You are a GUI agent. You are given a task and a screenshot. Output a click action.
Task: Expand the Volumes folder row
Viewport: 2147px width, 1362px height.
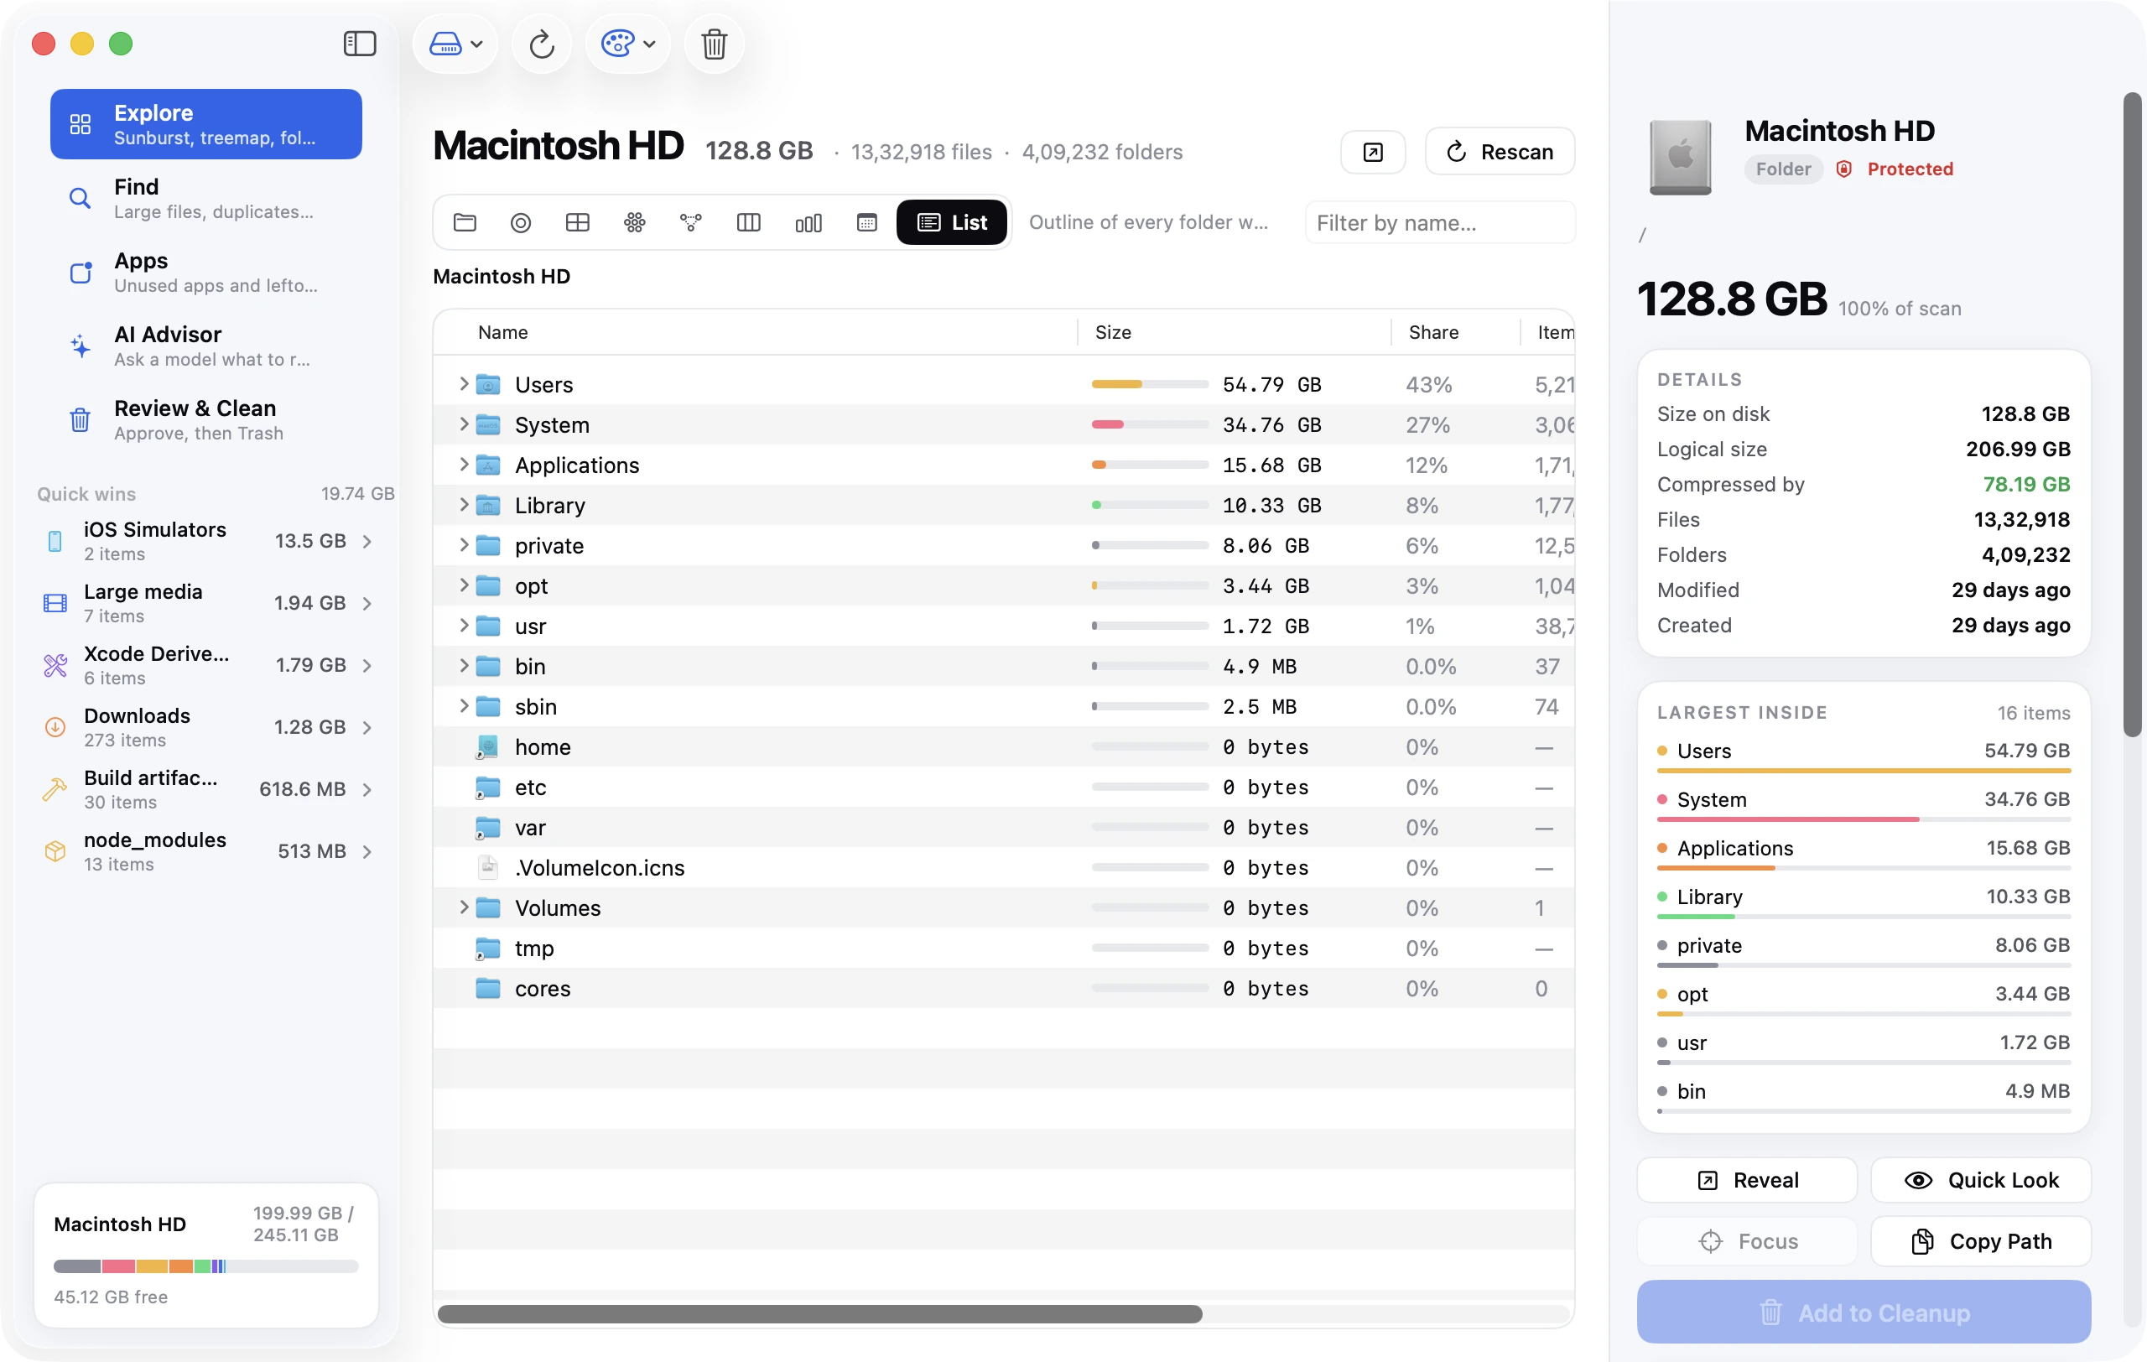(464, 907)
